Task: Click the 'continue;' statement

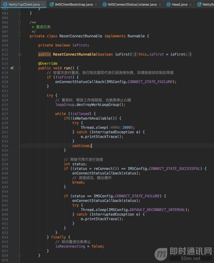Action: (82, 146)
